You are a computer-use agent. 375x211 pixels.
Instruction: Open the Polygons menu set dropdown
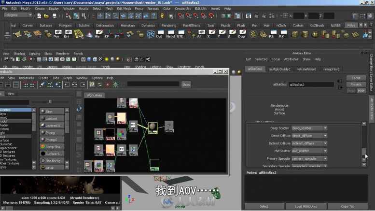18,15
